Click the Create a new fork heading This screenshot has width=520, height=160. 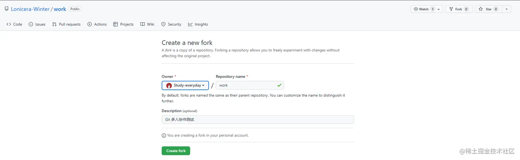(187, 43)
